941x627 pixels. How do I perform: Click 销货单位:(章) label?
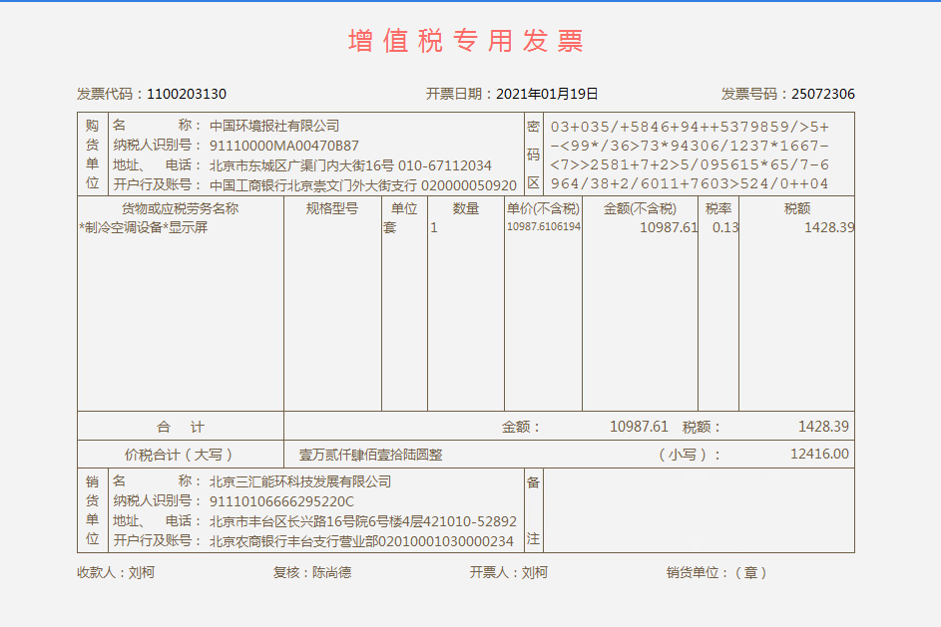click(717, 572)
